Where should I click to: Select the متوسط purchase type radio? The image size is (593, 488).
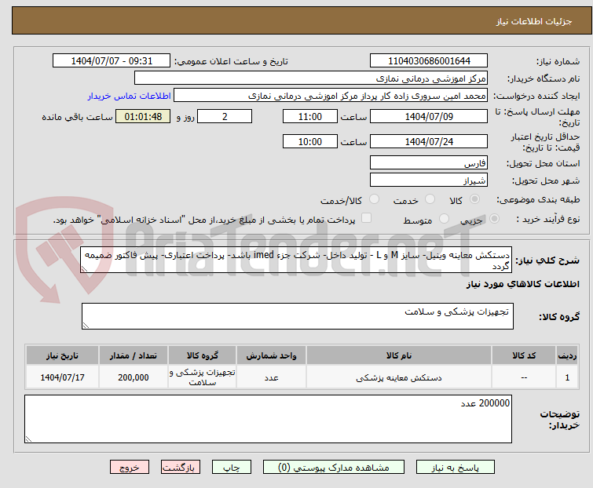(444, 219)
